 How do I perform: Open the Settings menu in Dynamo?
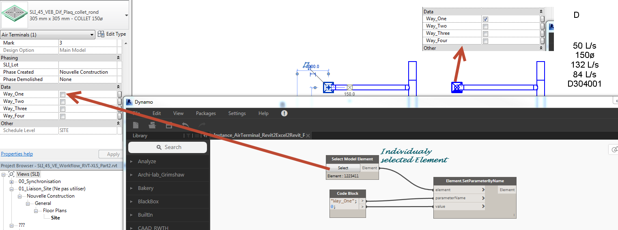[237, 113]
